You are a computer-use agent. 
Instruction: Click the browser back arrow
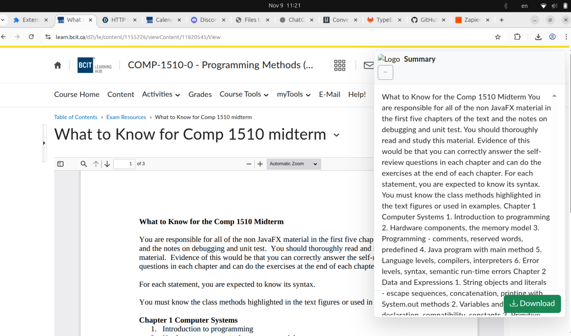point(4,37)
